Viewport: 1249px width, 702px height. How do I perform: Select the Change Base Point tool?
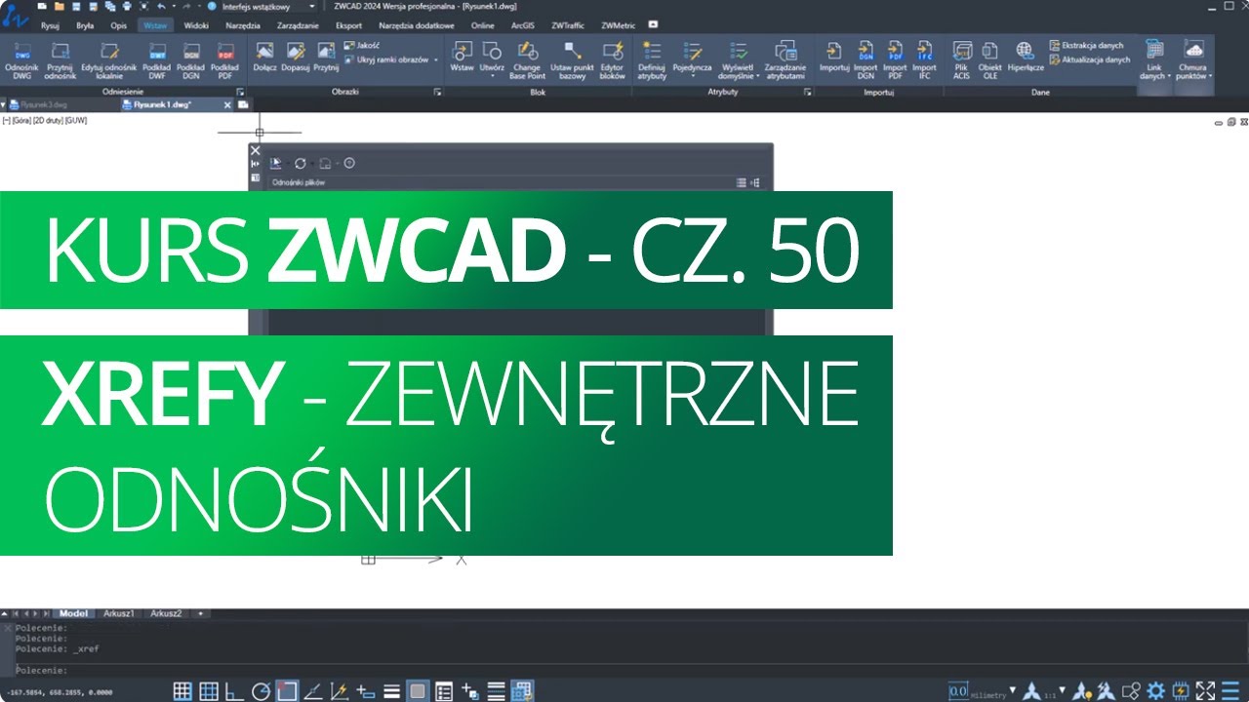[x=528, y=59]
